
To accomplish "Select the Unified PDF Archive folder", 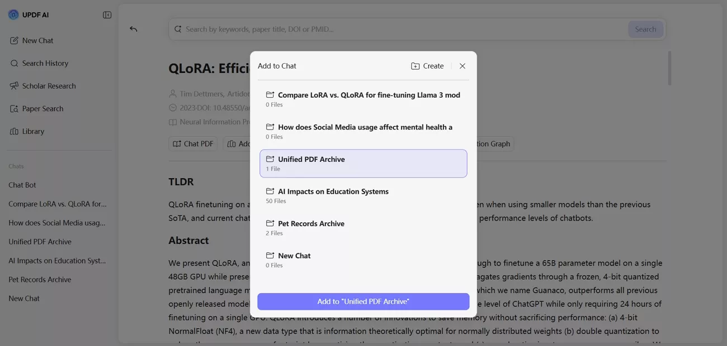I will pos(363,164).
